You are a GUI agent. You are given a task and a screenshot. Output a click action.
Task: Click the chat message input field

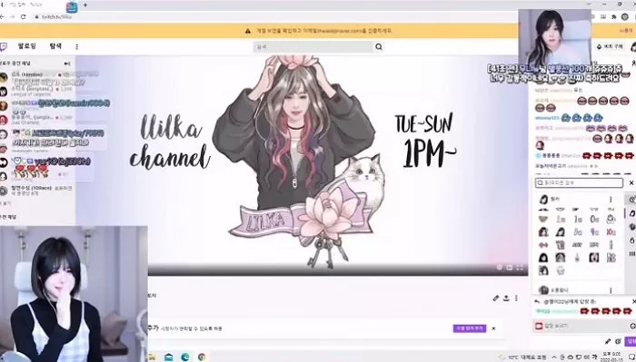click(582, 326)
